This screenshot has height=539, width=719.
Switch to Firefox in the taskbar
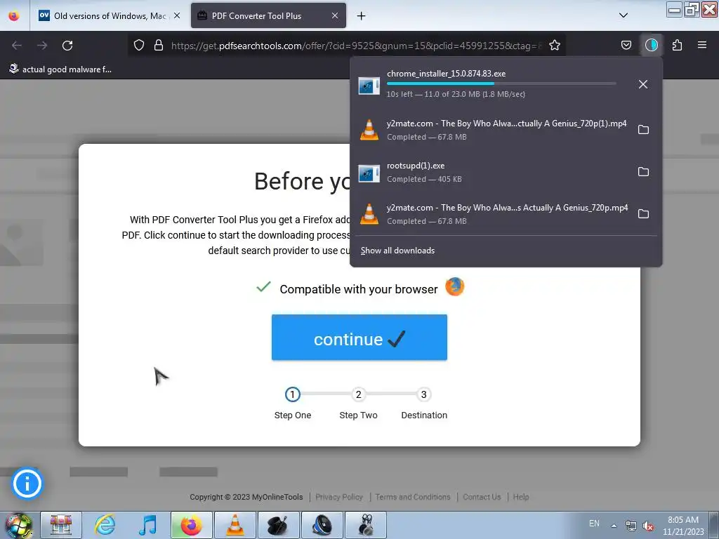tap(192, 525)
